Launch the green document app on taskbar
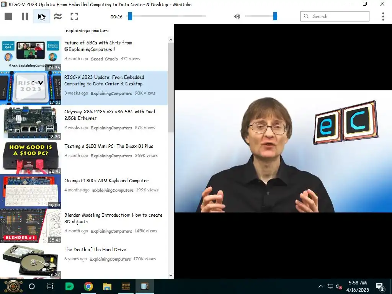Viewport: 392px width, 294px height. [x=70, y=286]
